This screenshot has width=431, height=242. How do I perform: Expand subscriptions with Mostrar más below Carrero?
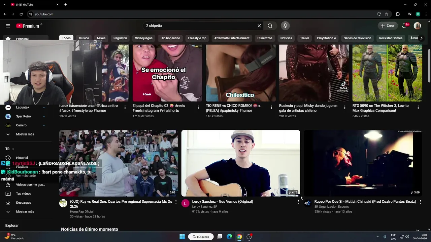coord(25,134)
